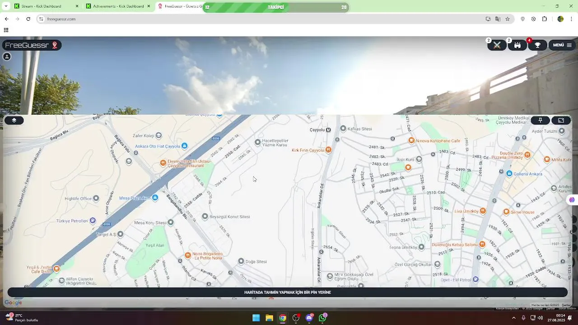Click Ninova Kütüphane Cafe marker
578x325 pixels.
pyautogui.click(x=411, y=140)
